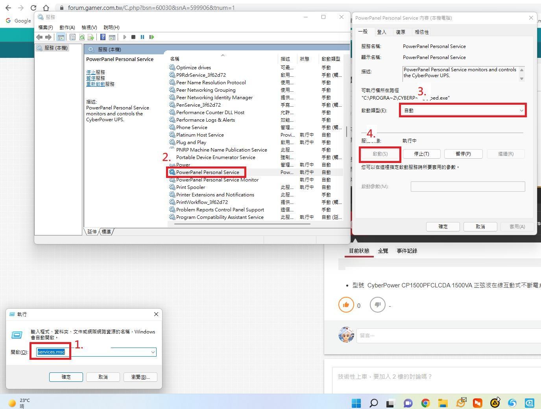Viewport: 541px width, 409px height.
Task: Click the Stop Service toolbar icon
Action: tap(133, 37)
